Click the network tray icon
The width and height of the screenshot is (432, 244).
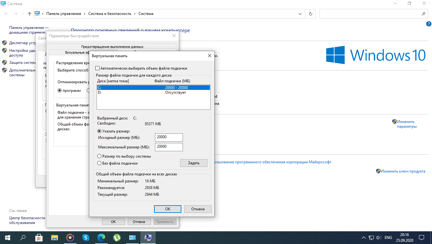[x=371, y=237]
